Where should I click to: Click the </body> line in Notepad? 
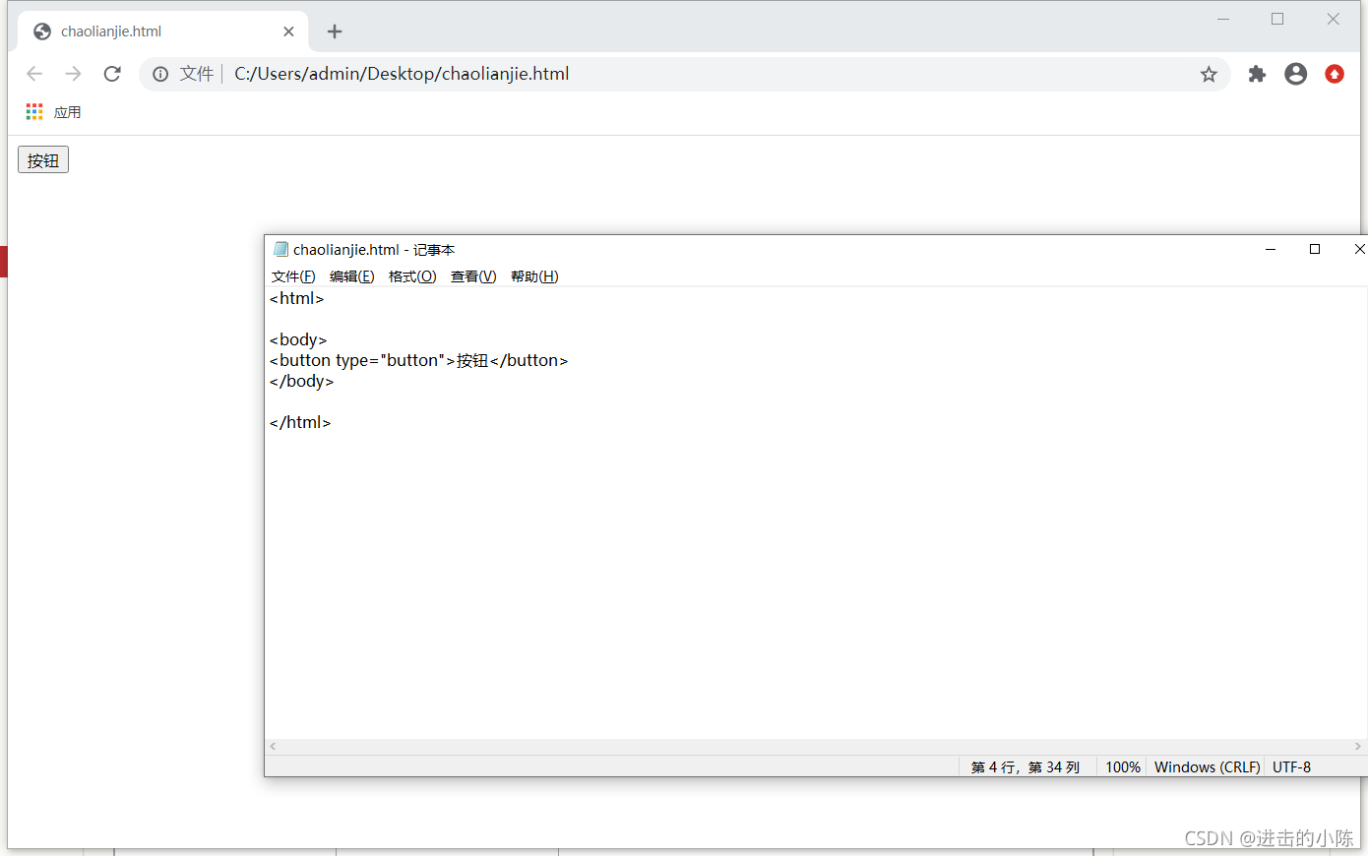[301, 381]
